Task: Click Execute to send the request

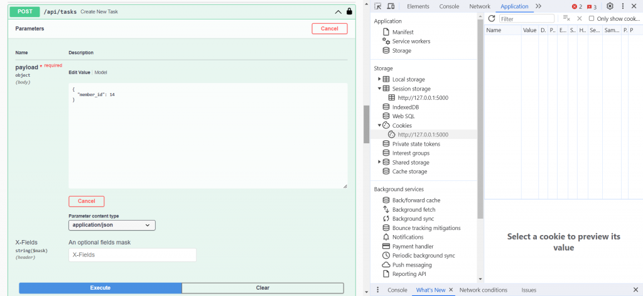Action: tap(100, 288)
